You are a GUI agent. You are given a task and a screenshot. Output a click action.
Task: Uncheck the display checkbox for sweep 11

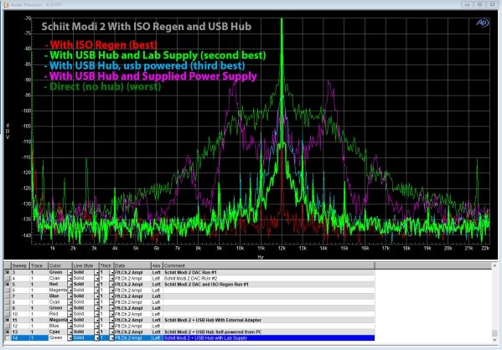(8, 320)
